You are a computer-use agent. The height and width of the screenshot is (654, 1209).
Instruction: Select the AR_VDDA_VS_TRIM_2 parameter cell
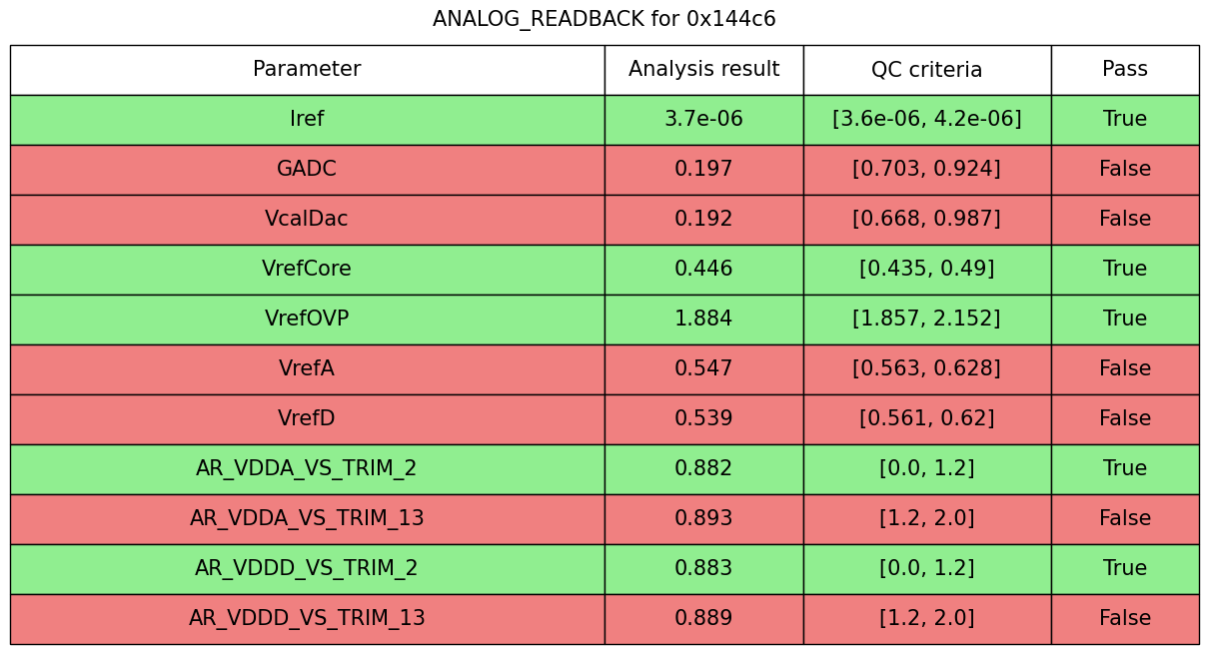click(x=307, y=469)
